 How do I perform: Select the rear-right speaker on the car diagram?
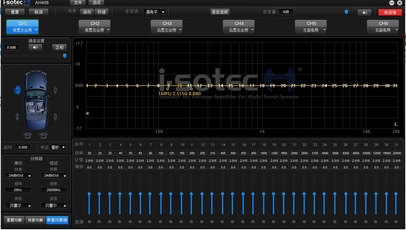pos(56,117)
